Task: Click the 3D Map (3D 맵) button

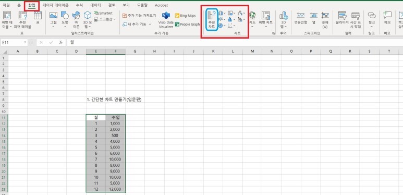Action: click(284, 19)
